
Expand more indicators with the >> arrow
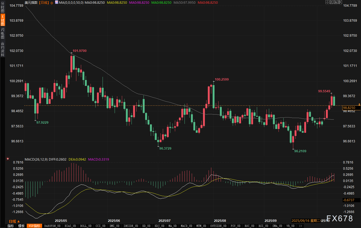tap(300, 226)
